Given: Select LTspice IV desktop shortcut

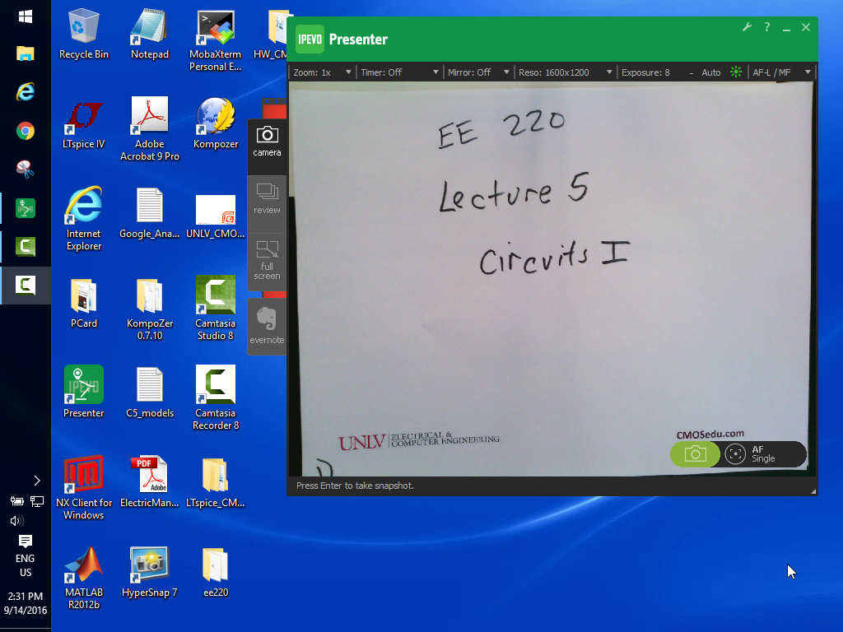Looking at the screenshot, I should click(x=84, y=125).
